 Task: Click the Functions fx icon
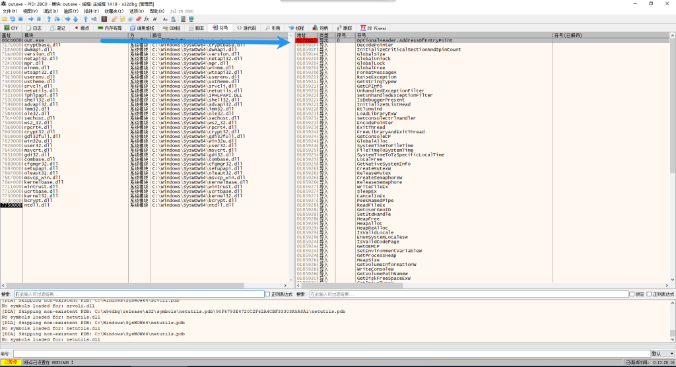[147, 19]
